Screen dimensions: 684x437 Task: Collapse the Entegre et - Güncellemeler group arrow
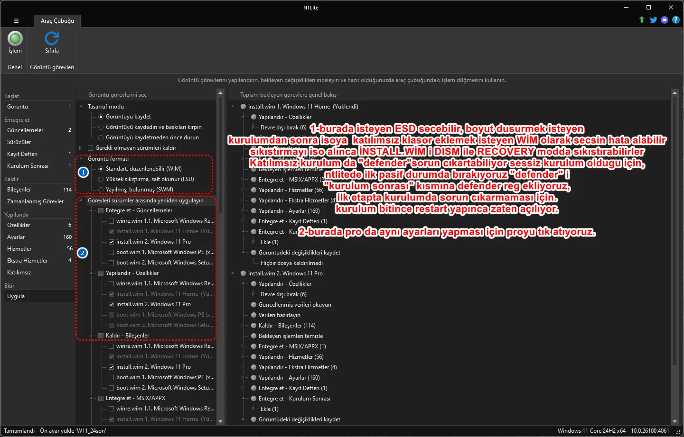point(91,210)
